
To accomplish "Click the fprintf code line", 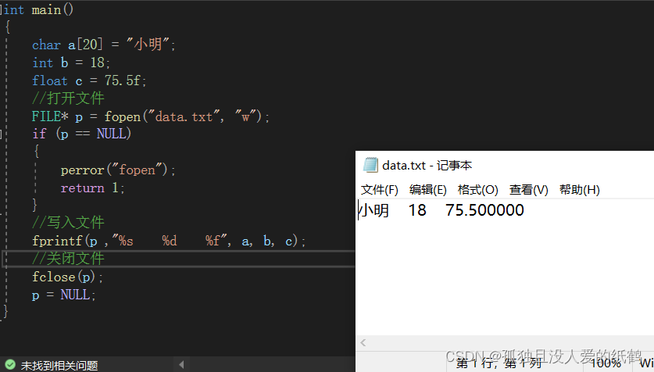I will click(169, 241).
